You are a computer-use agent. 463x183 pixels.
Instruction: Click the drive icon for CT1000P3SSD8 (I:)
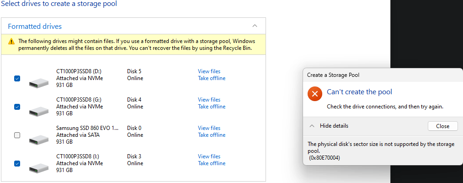[38, 167]
